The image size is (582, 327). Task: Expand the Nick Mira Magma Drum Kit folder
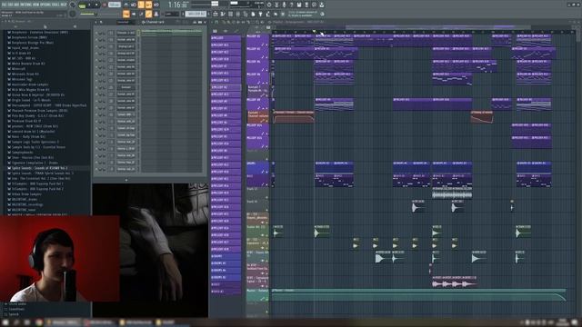(30, 90)
